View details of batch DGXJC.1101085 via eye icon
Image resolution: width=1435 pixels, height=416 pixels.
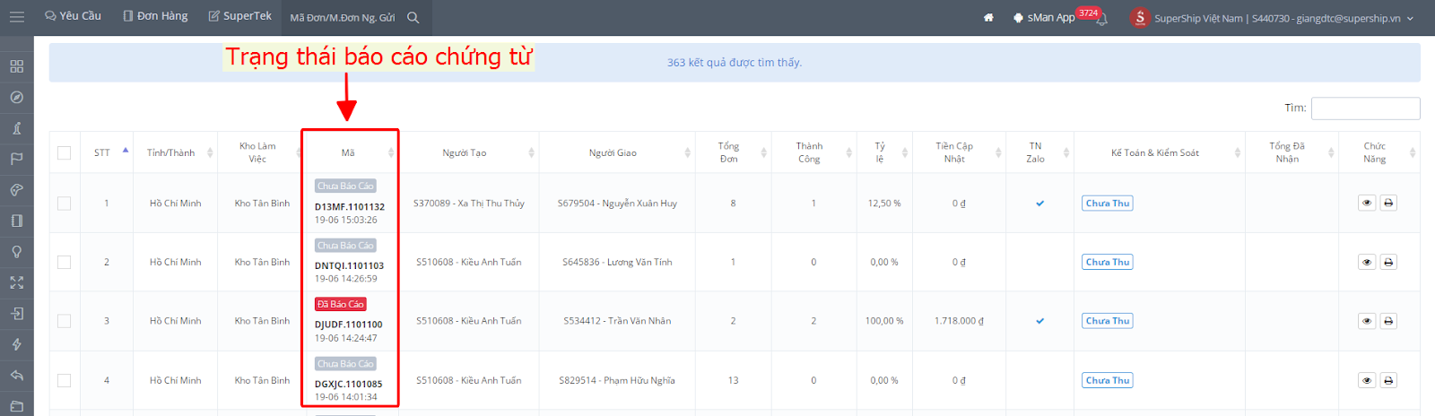click(1367, 380)
